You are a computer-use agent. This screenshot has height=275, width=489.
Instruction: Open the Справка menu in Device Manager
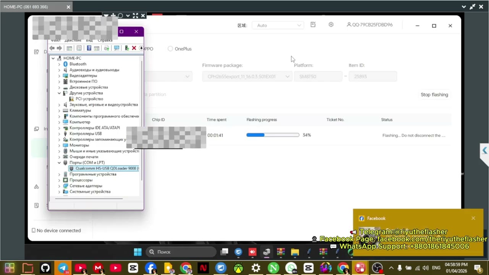(105, 40)
